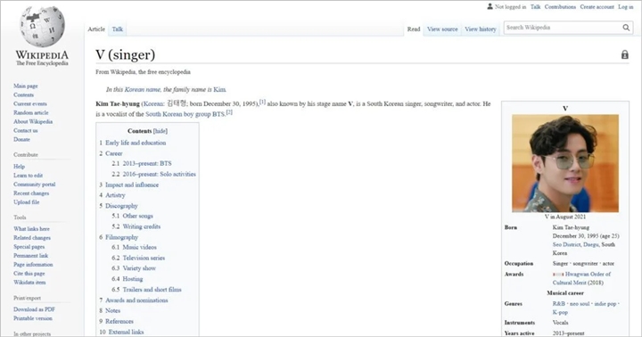Go to Main page in sidebar
The height and width of the screenshot is (337, 642).
point(25,86)
